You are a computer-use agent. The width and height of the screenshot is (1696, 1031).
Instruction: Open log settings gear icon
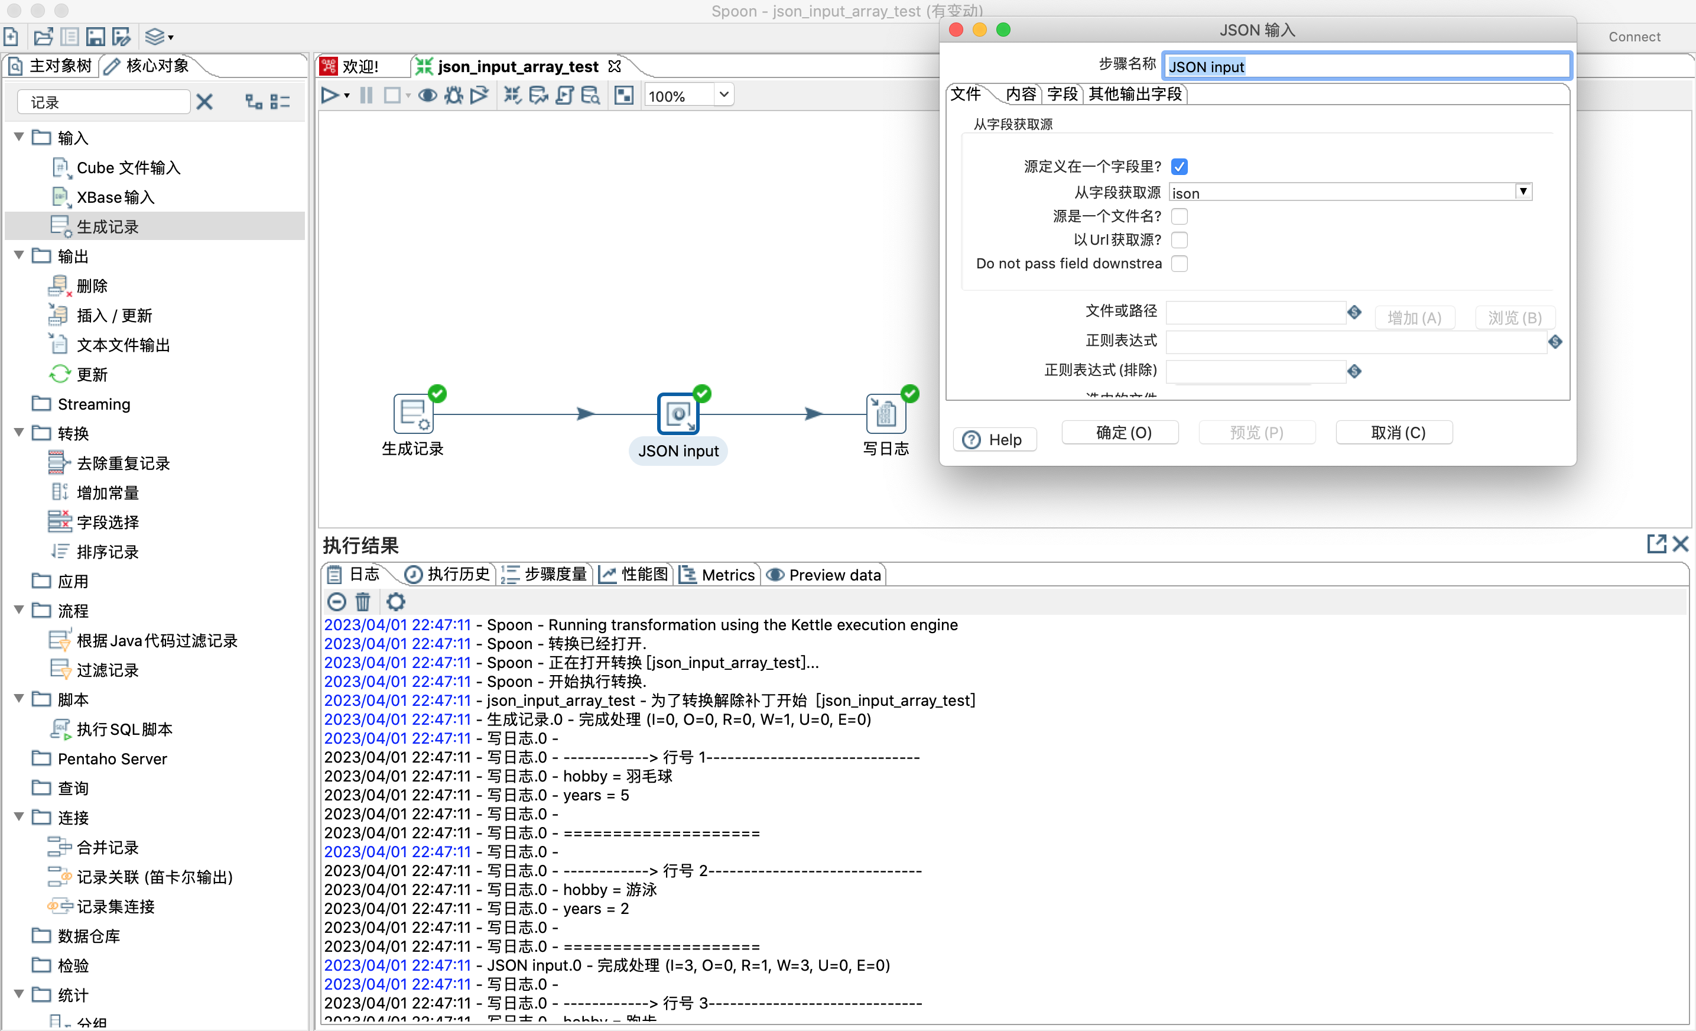pyautogui.click(x=396, y=602)
